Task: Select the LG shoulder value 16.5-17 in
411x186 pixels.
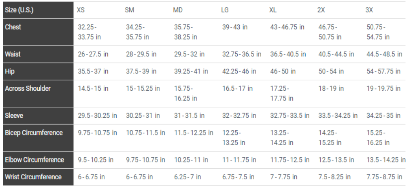Action: 237,89
